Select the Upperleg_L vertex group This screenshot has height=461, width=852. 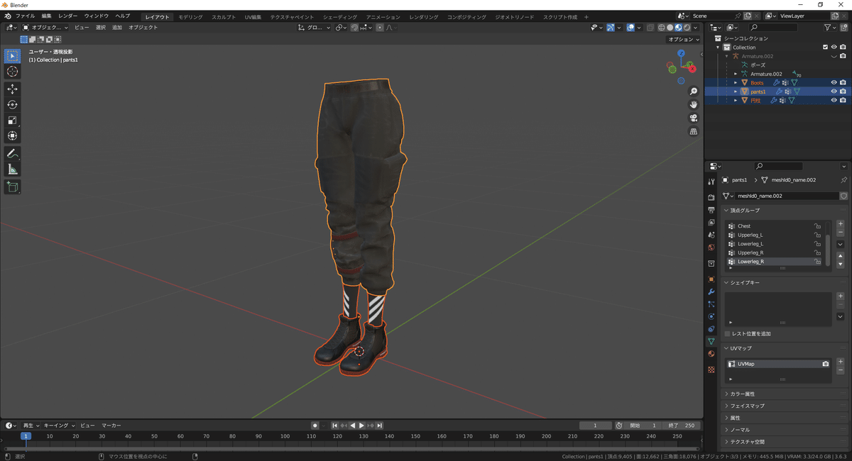(776, 235)
